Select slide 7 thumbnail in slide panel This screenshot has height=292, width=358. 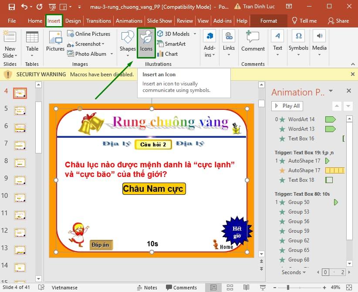click(x=20, y=145)
